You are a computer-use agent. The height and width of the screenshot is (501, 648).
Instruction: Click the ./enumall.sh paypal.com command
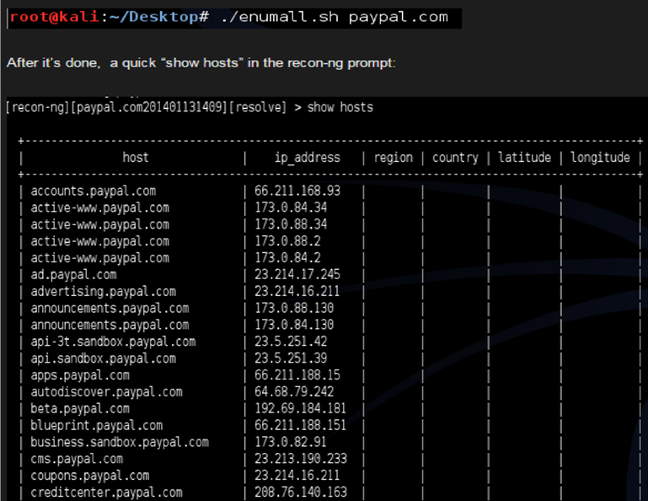pyautogui.click(x=335, y=18)
